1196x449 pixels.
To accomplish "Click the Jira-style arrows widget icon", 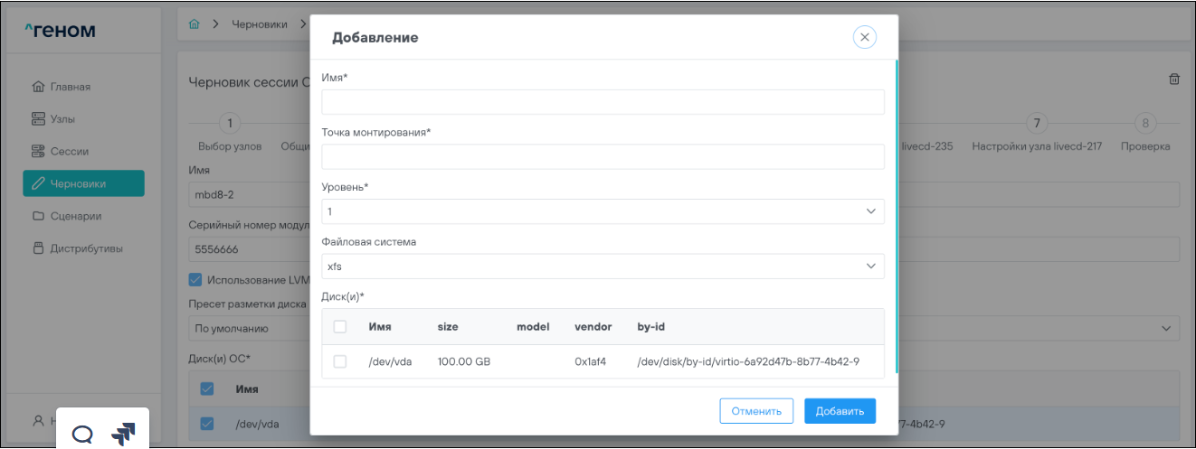I will pyautogui.click(x=123, y=435).
